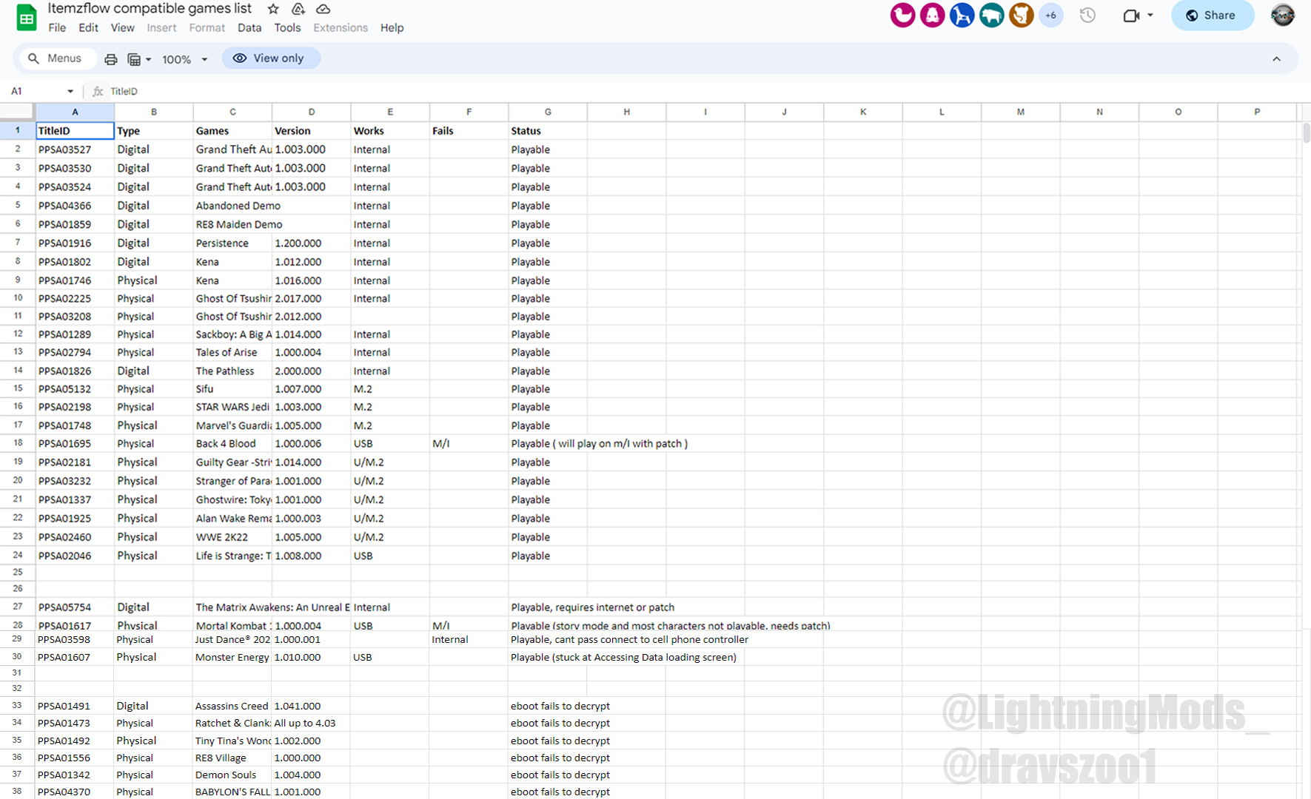This screenshot has width=1311, height=799.
Task: Select the TitleID cell A1
Action: tap(75, 131)
